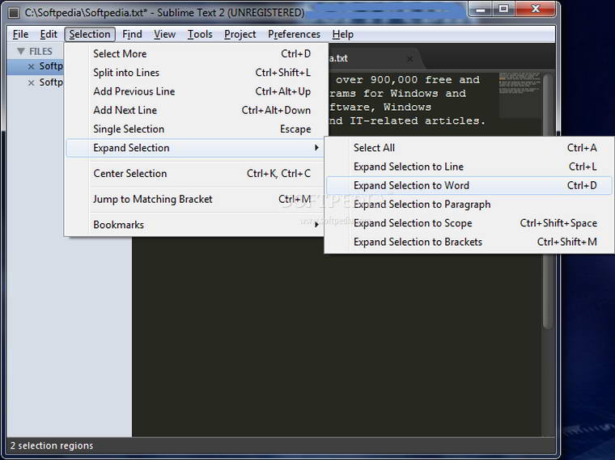
Task: Open the Find menu
Action: (x=132, y=35)
